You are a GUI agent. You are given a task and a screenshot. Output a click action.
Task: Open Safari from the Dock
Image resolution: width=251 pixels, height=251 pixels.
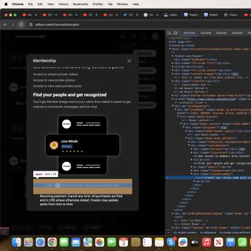(x=40, y=242)
